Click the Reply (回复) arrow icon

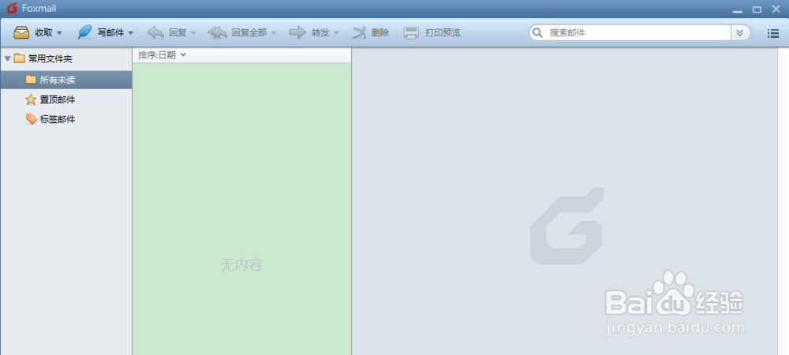point(155,32)
